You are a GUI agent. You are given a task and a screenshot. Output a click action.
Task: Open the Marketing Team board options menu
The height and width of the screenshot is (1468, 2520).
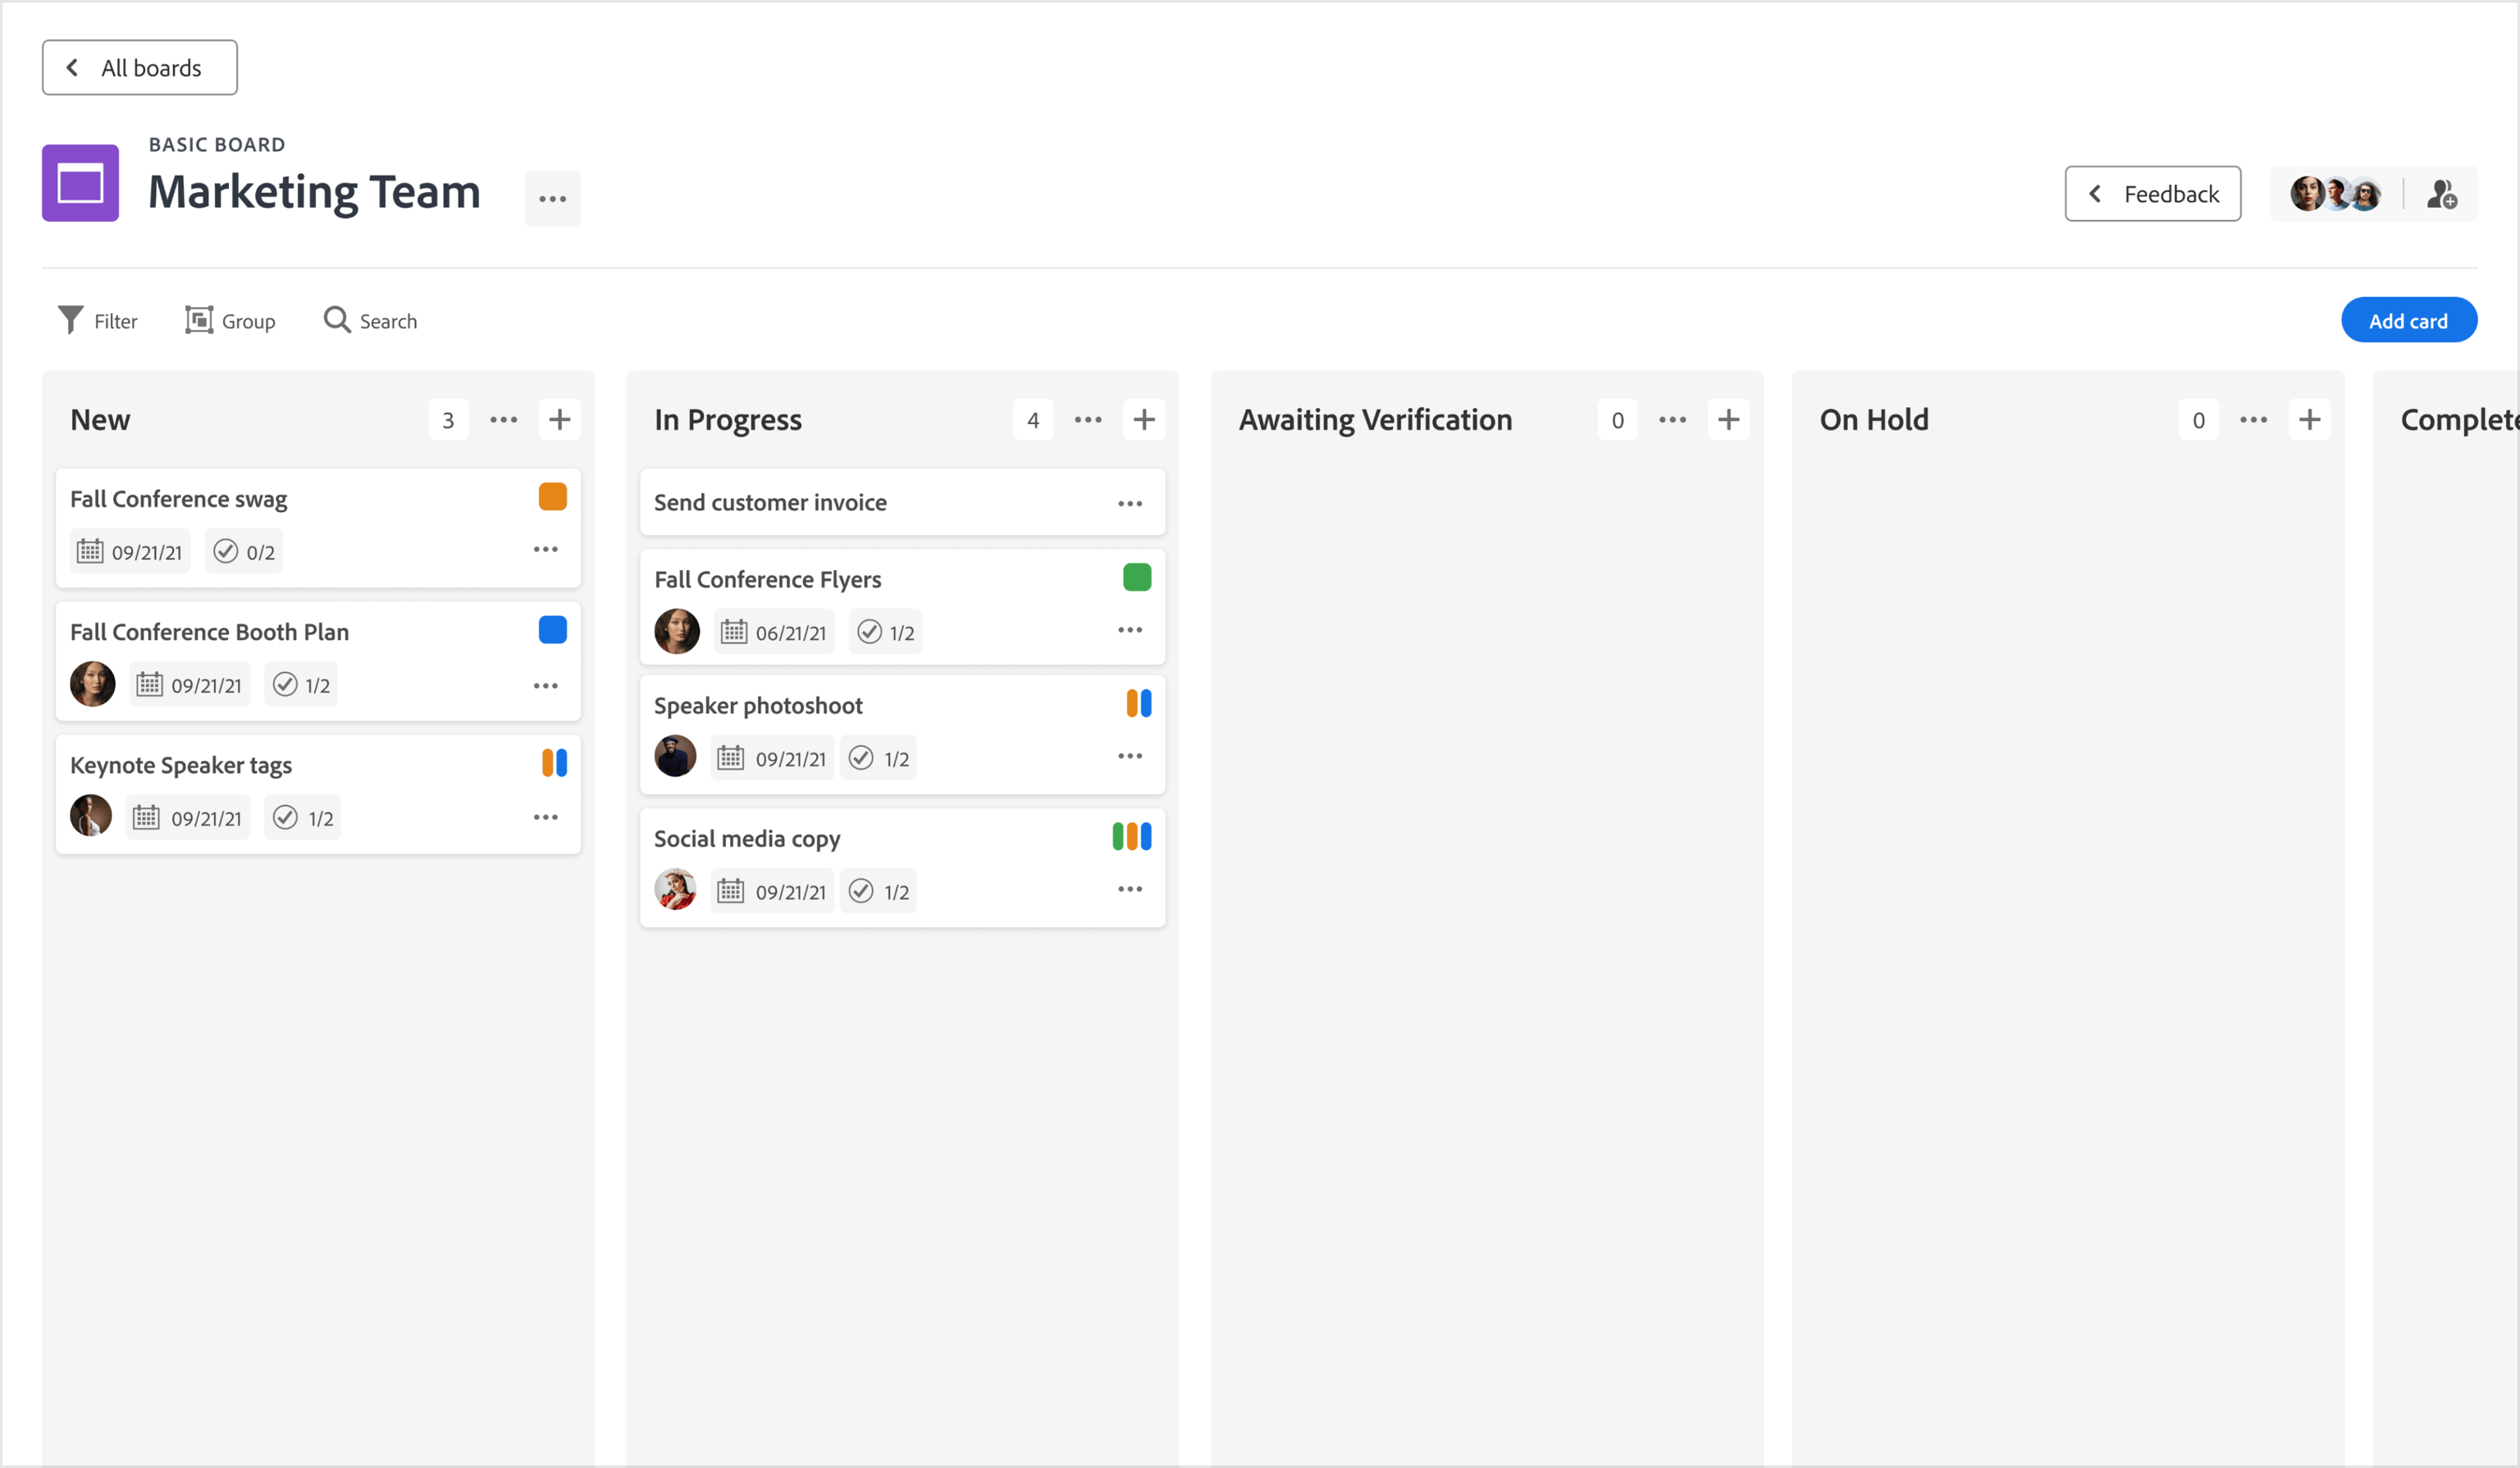pyautogui.click(x=552, y=198)
